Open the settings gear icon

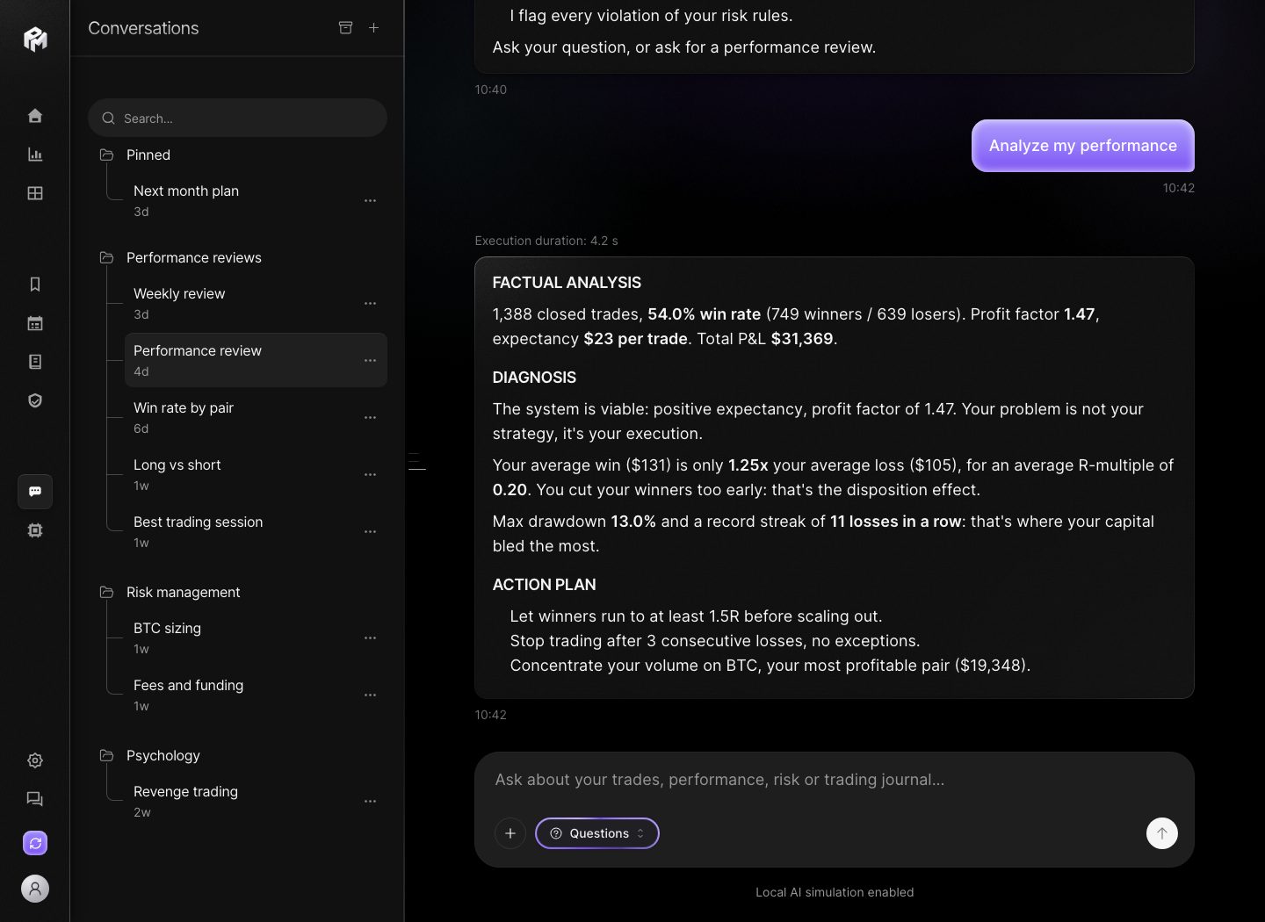pyautogui.click(x=35, y=760)
